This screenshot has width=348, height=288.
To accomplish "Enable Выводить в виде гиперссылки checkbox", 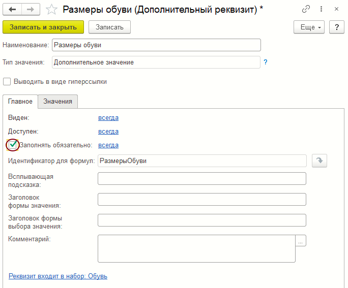I will 7,81.
